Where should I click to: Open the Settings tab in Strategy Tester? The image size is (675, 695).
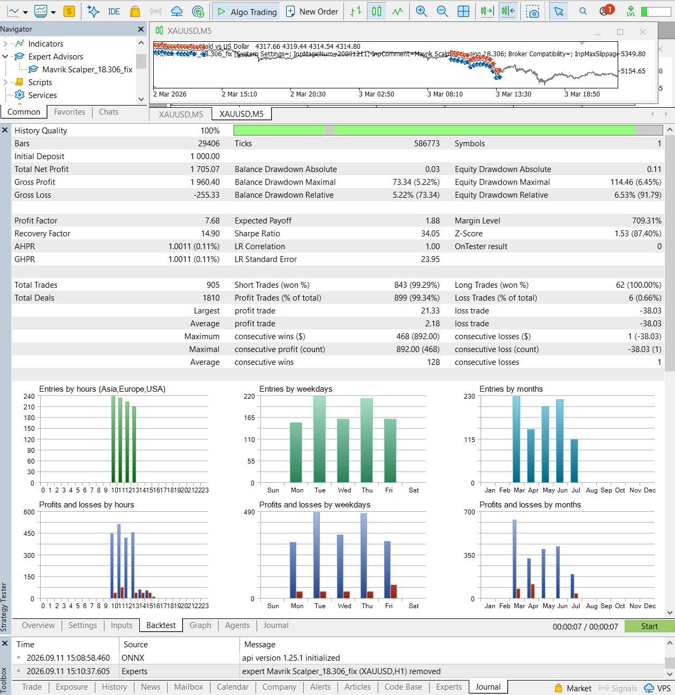pyautogui.click(x=82, y=625)
